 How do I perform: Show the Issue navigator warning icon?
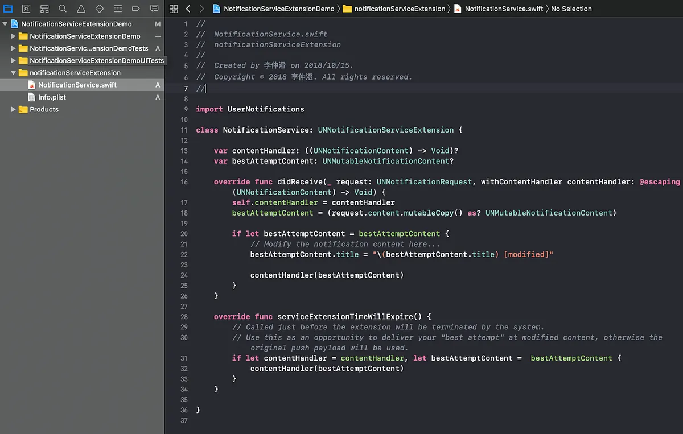coord(80,9)
